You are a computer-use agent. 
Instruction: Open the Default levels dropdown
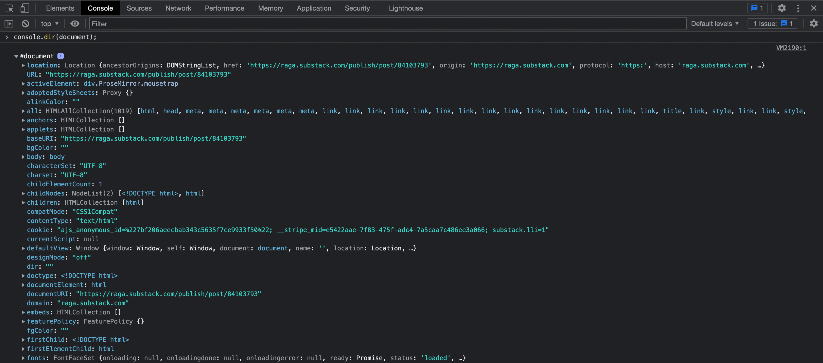714,23
